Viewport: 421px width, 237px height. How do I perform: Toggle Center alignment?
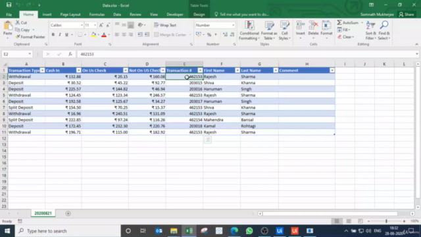124,35
